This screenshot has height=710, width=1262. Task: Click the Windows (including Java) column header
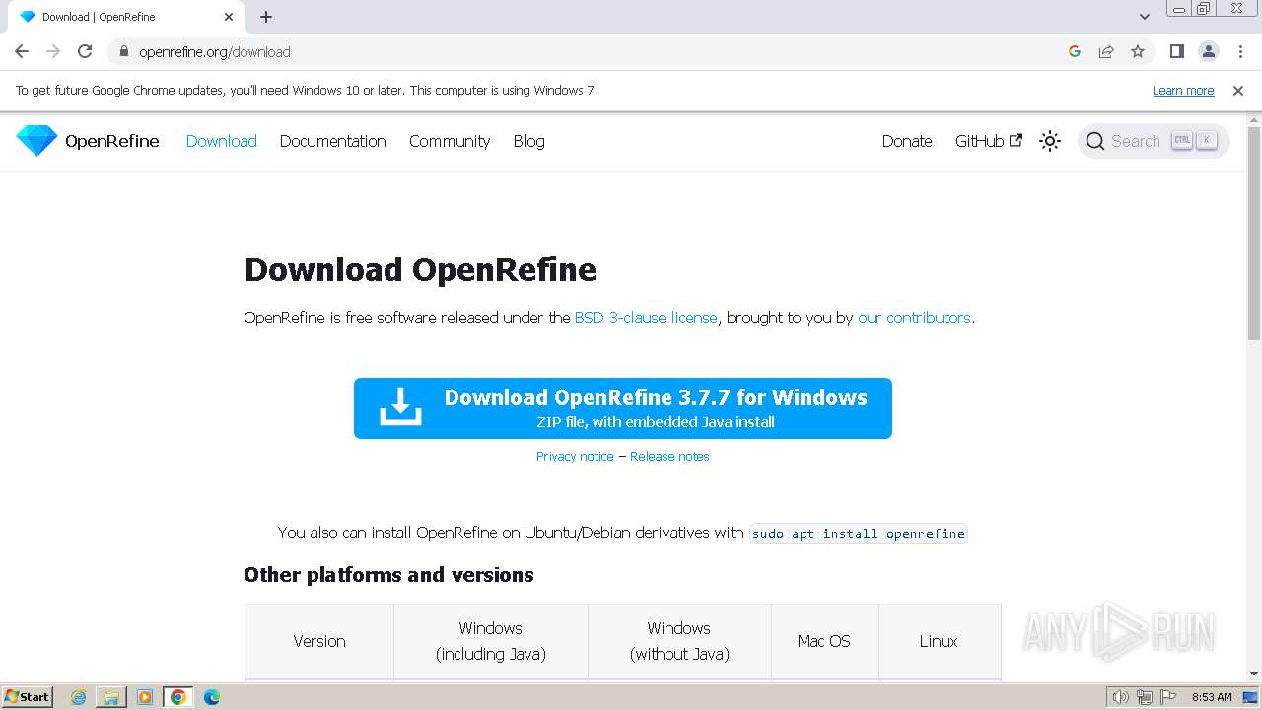tap(490, 641)
